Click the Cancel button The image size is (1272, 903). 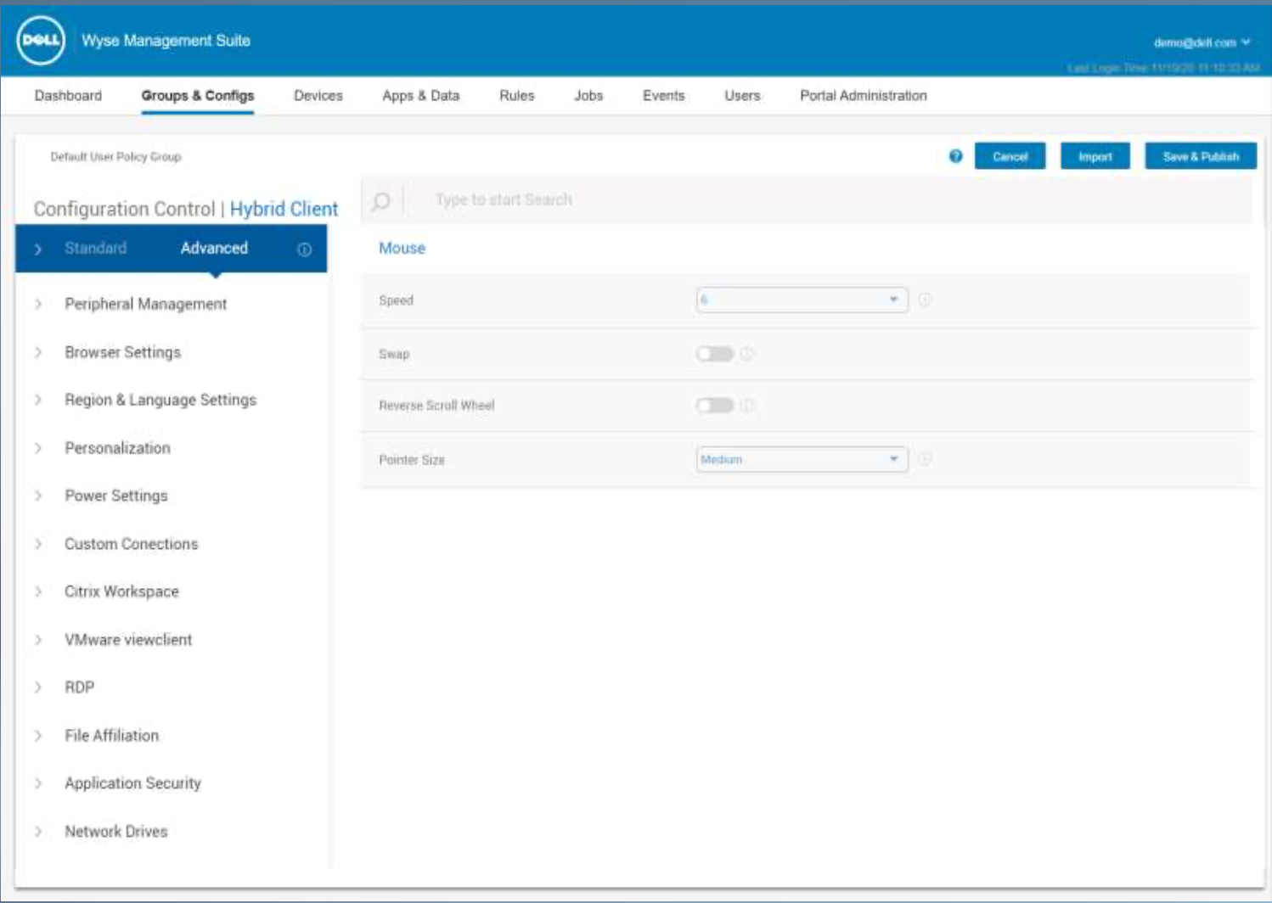click(1010, 156)
